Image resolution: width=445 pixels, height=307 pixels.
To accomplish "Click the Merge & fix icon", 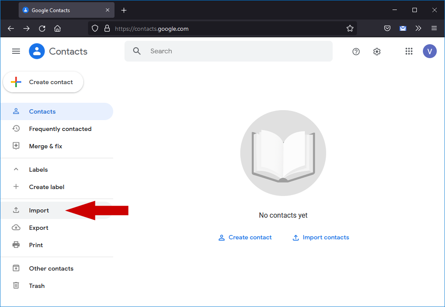I will click(16, 146).
